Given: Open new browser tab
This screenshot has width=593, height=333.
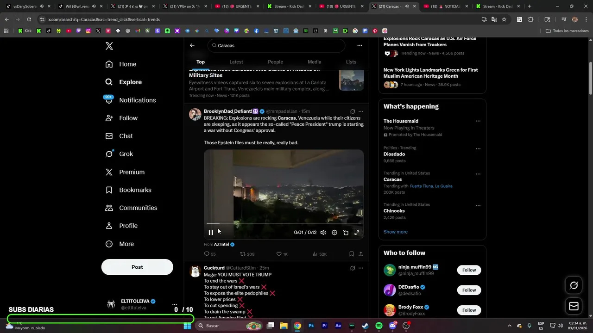Looking at the screenshot, I should tap(530, 6).
